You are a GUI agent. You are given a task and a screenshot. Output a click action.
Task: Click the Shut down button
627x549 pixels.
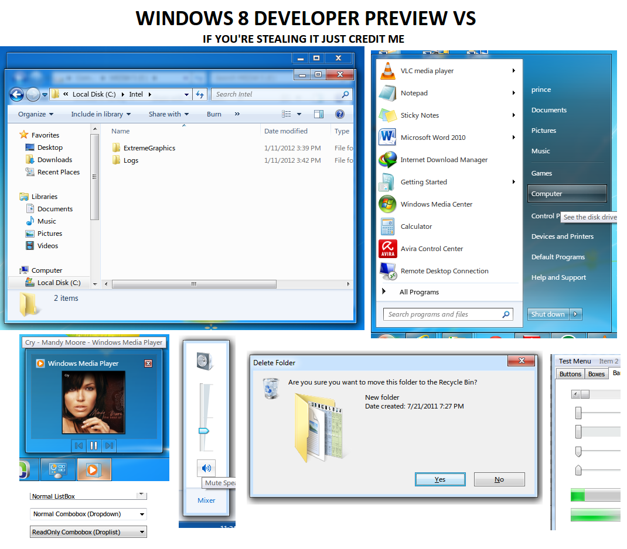pyautogui.click(x=547, y=314)
